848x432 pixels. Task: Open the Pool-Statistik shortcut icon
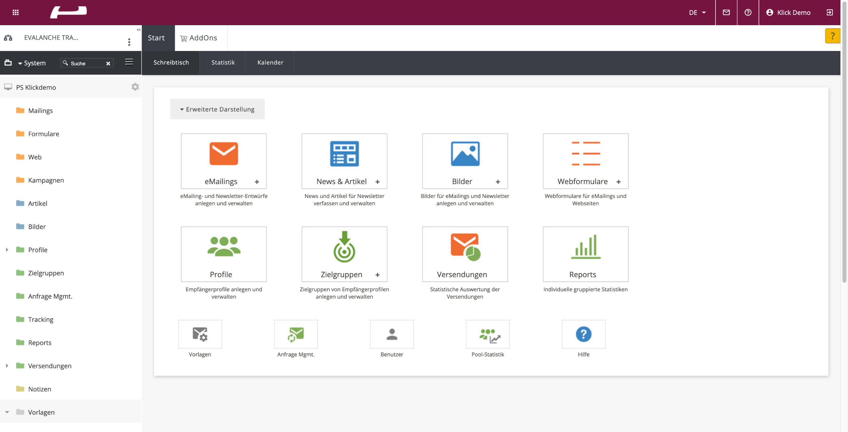(488, 334)
